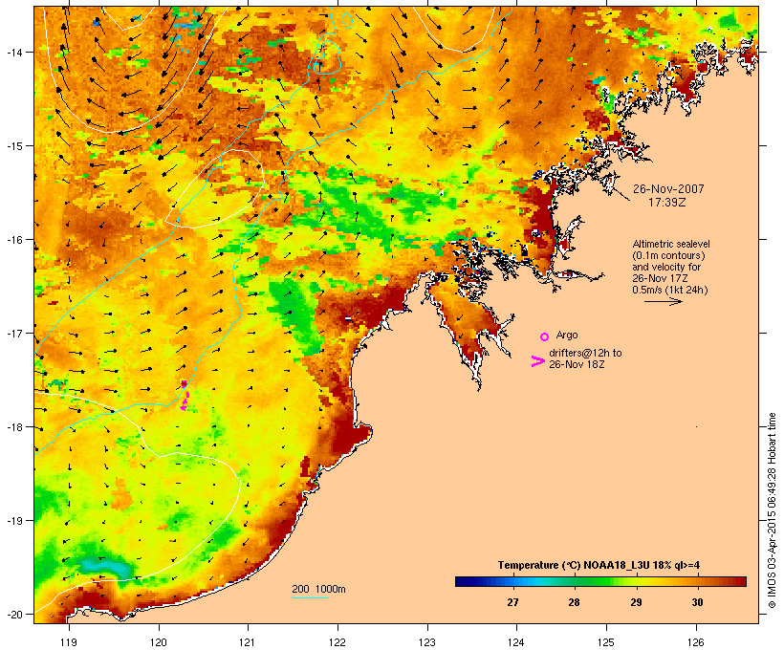Screen dimensions: 784x650
Task: Click the time text 17:39Z
Action: pos(667,203)
